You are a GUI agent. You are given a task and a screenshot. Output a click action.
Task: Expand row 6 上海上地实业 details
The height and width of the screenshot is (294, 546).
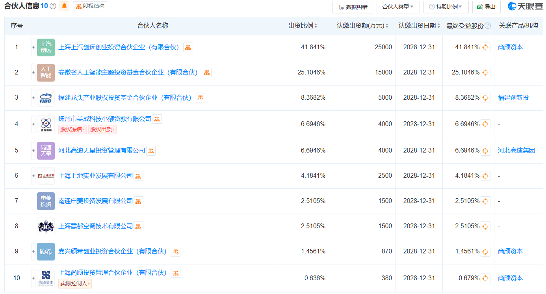pyautogui.click(x=33, y=176)
